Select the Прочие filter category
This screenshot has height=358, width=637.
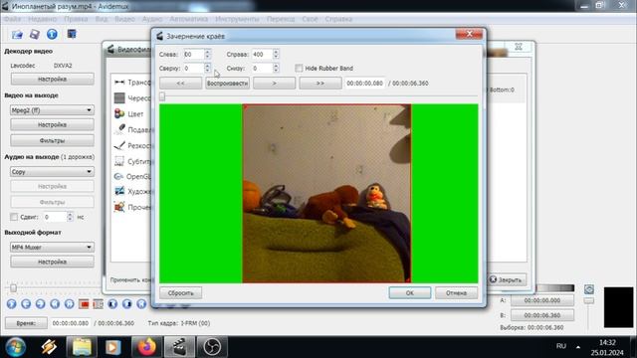click(132, 208)
